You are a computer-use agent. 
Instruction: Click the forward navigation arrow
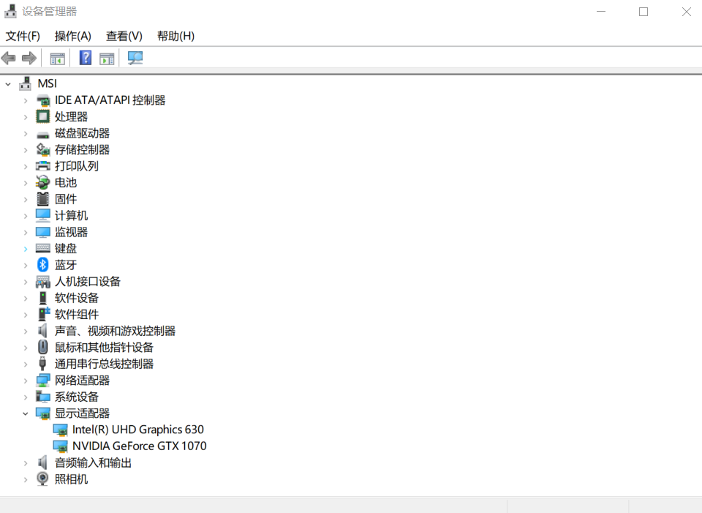point(28,58)
